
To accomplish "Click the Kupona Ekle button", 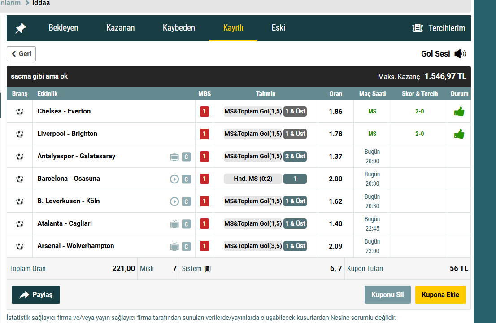I will point(440,295).
